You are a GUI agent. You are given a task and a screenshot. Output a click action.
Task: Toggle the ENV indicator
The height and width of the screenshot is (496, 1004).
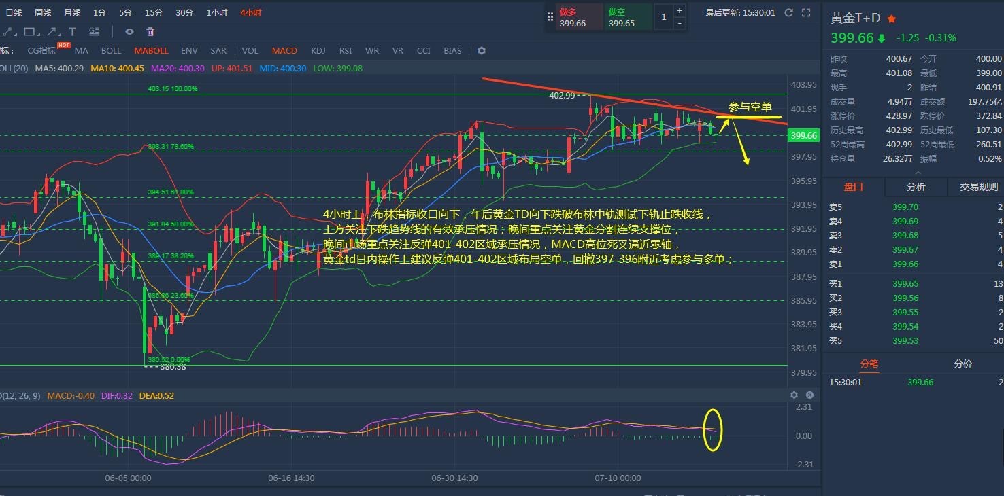[x=189, y=51]
